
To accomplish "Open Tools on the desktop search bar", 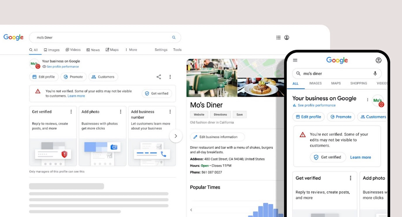I will tap(177, 50).
